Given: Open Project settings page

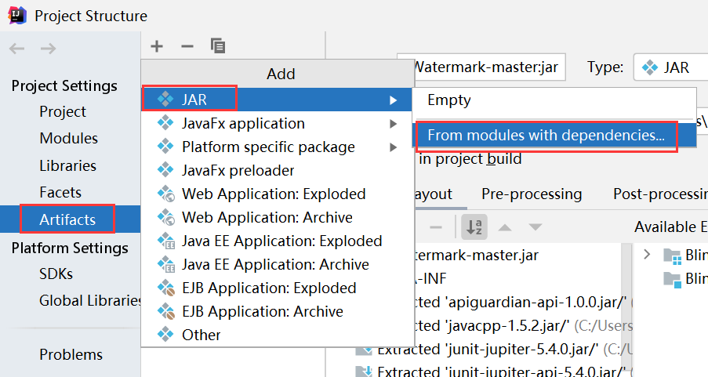Looking at the screenshot, I should (x=62, y=111).
